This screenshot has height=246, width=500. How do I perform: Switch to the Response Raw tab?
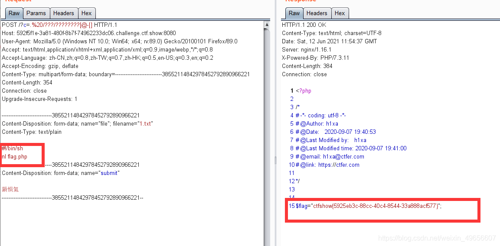pos(294,13)
